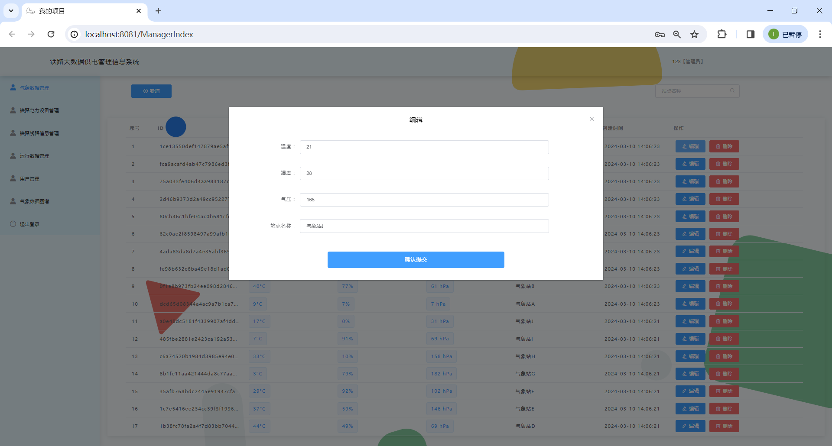Image resolution: width=832 pixels, height=446 pixels.
Task: Click the 91% humidity tag in row 12
Action: tap(348, 339)
